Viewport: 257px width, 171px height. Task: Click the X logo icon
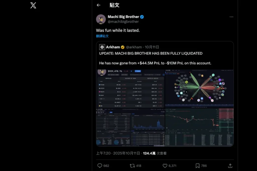33,5
